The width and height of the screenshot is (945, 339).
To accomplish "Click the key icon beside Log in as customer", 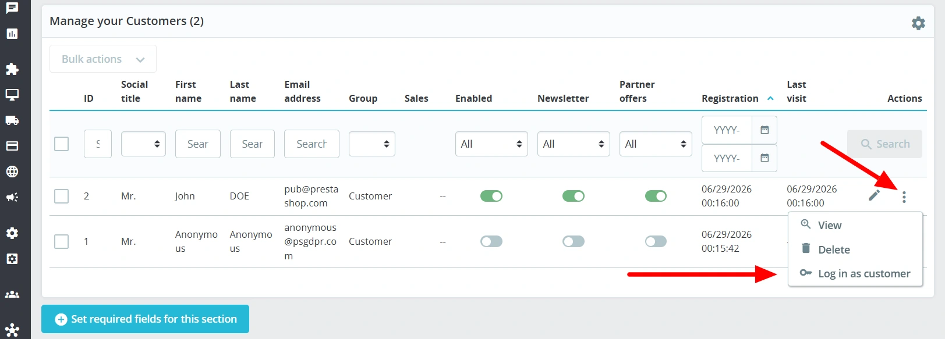I will click(x=806, y=273).
